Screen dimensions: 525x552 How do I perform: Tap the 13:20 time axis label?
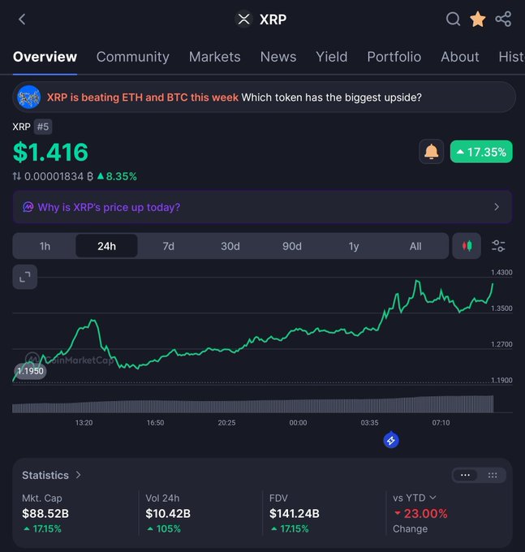pos(84,422)
